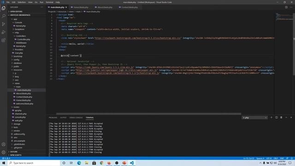Expand the NPM Scripts section
This screenshot has width=295, height=166.
click(16, 155)
